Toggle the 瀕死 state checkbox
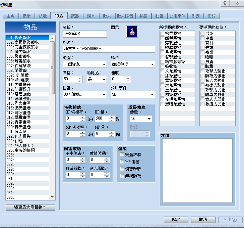Screen dimensions: 244x228 click(202, 34)
